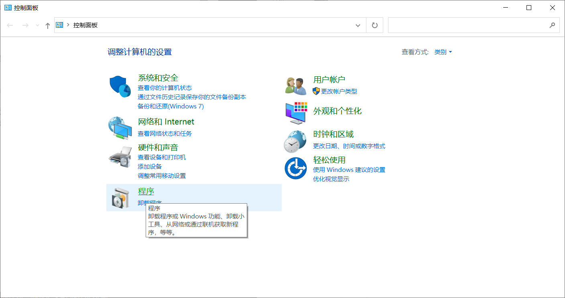The width and height of the screenshot is (565, 298).
Task: Click the up-arrow to parent folder
Action: click(47, 25)
